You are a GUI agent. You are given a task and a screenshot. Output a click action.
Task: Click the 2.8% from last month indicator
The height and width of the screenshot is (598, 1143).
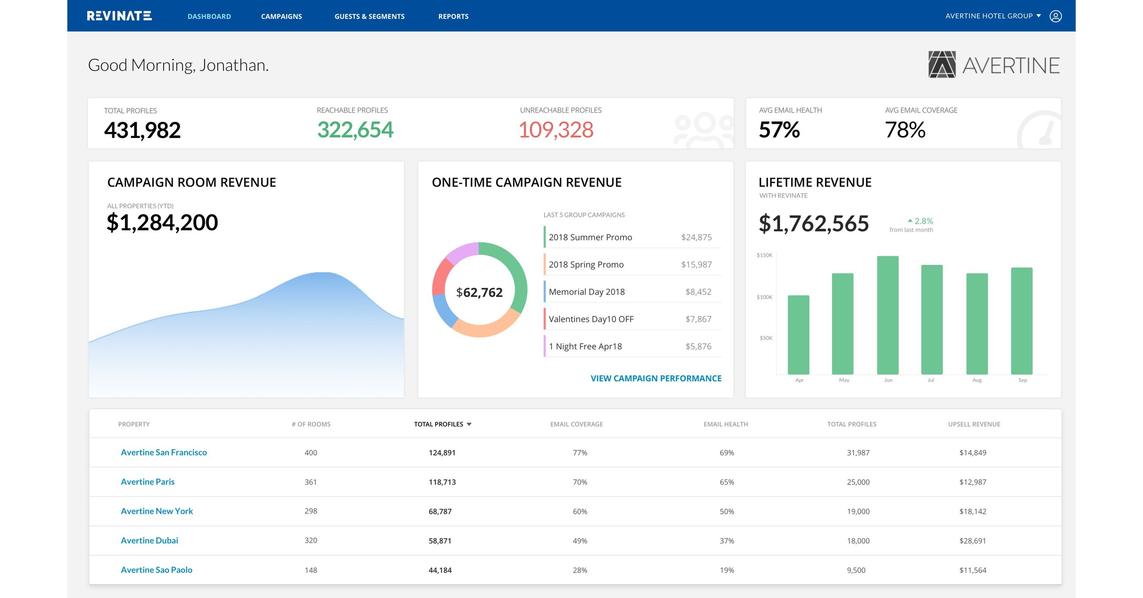(x=911, y=225)
